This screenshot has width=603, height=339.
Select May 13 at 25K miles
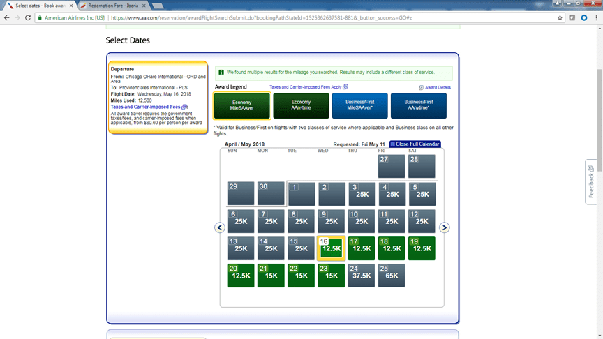pos(241,248)
